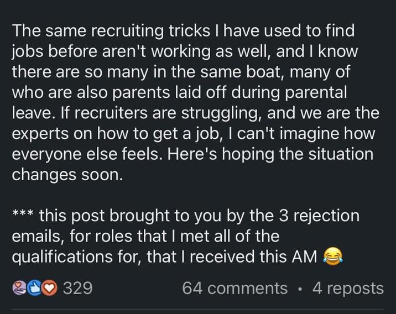Click the blue thumbs-up like reaction icon
Viewport: 396px width, 314px height.
[x=35, y=288]
